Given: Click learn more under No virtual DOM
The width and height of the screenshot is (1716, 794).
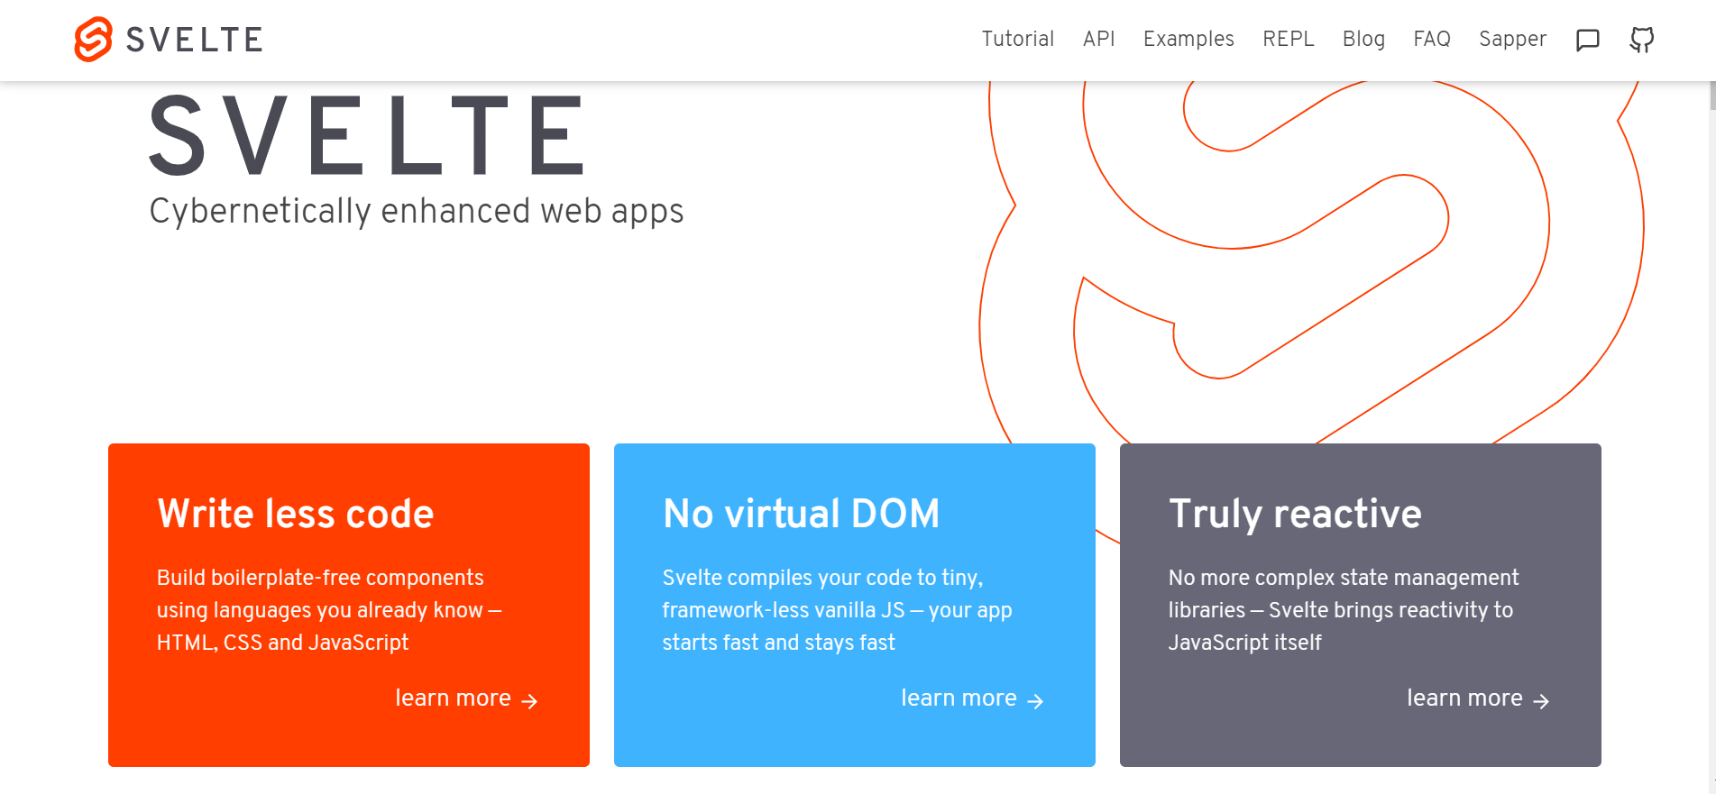Looking at the screenshot, I should (x=959, y=698).
